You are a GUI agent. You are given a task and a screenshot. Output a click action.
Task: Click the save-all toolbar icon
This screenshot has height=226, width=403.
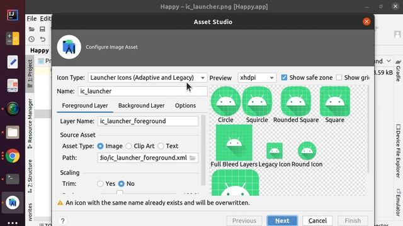(x=42, y=29)
